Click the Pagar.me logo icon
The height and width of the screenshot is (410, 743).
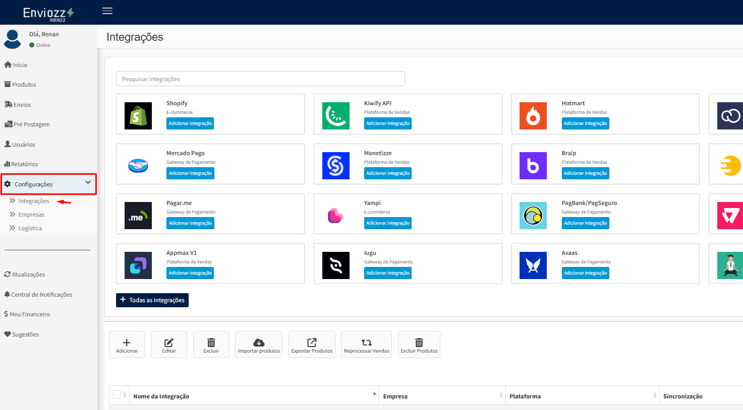point(138,216)
